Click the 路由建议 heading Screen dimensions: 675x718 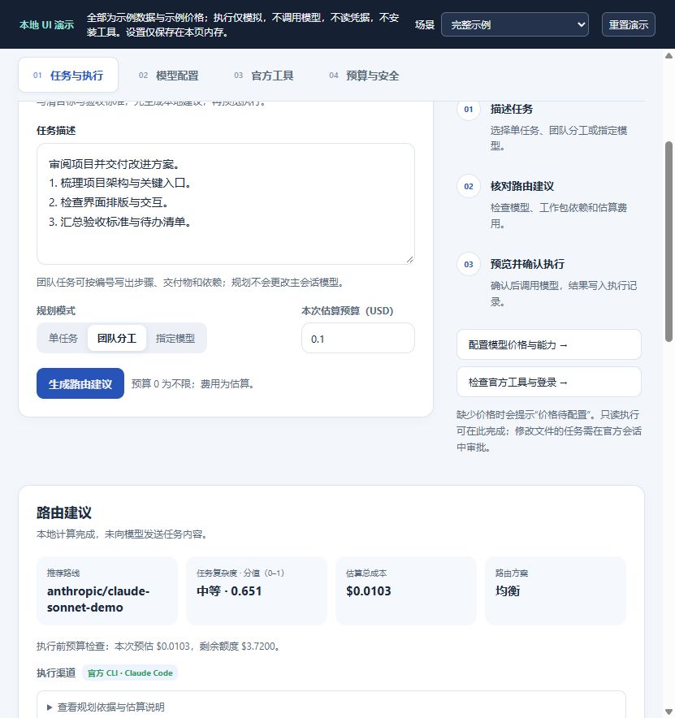coord(64,513)
